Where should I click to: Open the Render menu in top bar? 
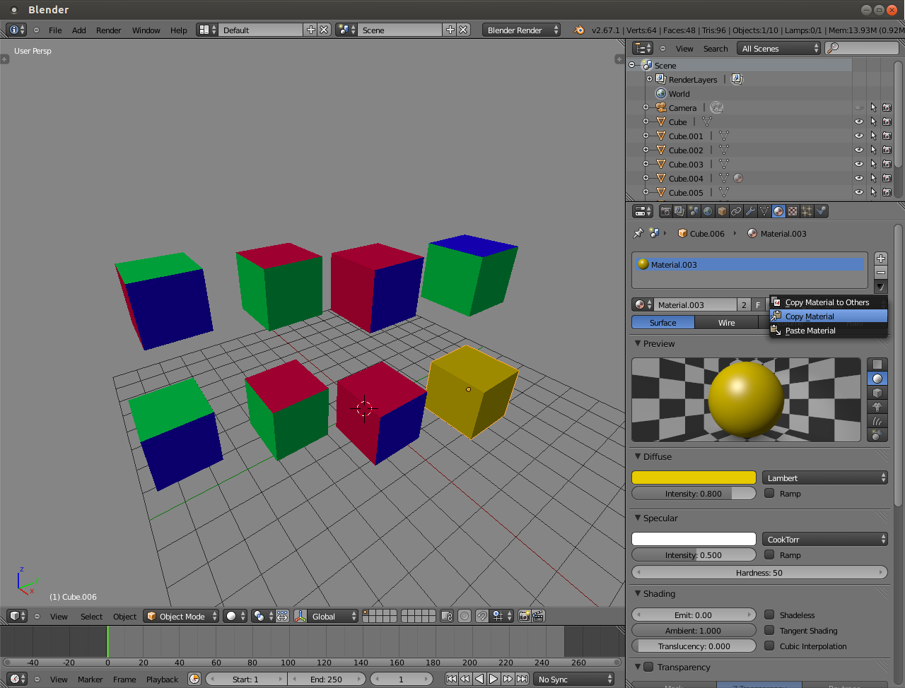tap(109, 30)
